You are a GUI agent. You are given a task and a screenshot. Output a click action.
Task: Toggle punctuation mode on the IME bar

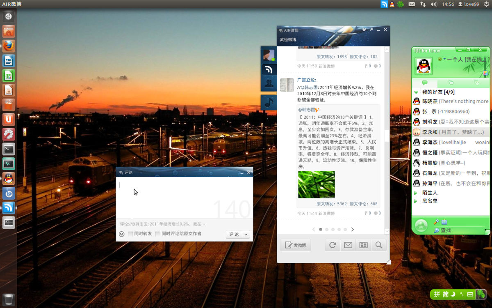point(462,294)
